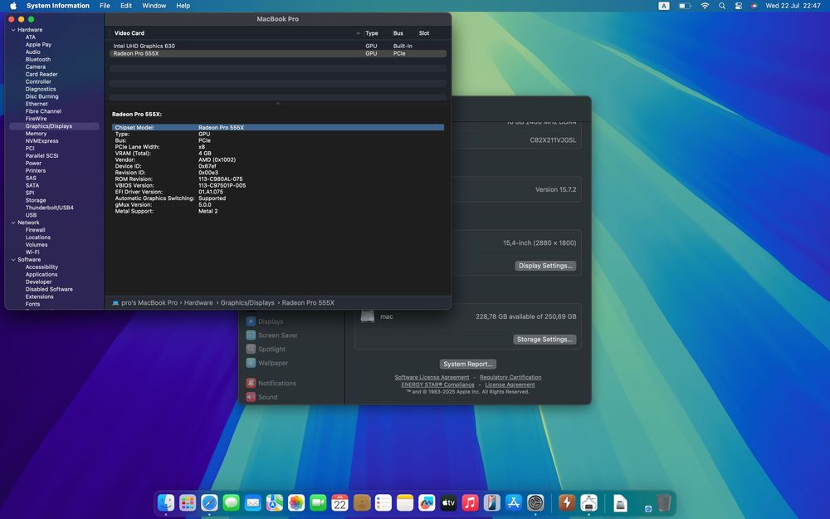Open the License Agreement link
Image resolution: width=830 pixels, height=519 pixels.
tap(510, 385)
